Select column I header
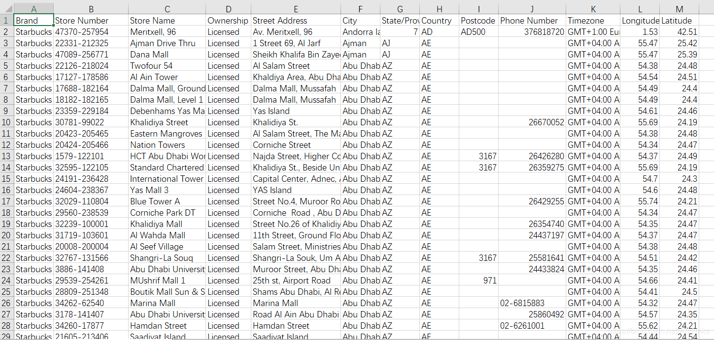714x340 pixels. tap(478, 9)
